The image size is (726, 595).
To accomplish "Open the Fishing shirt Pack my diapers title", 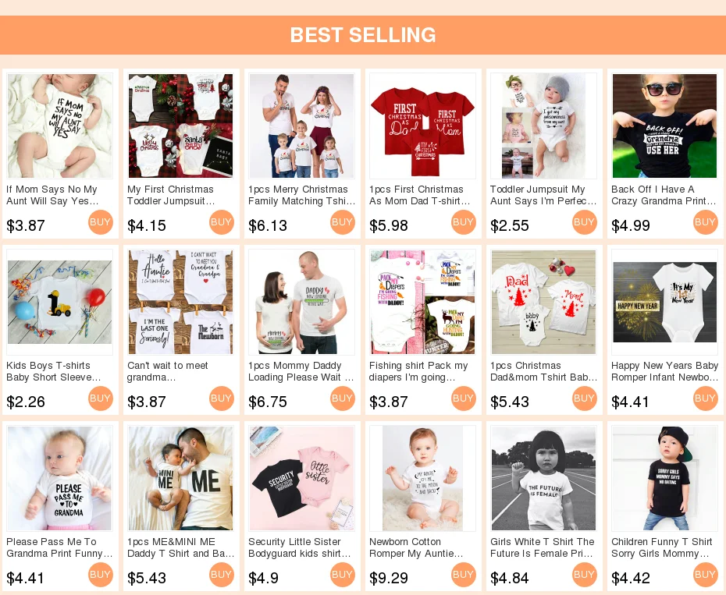I will [x=418, y=371].
